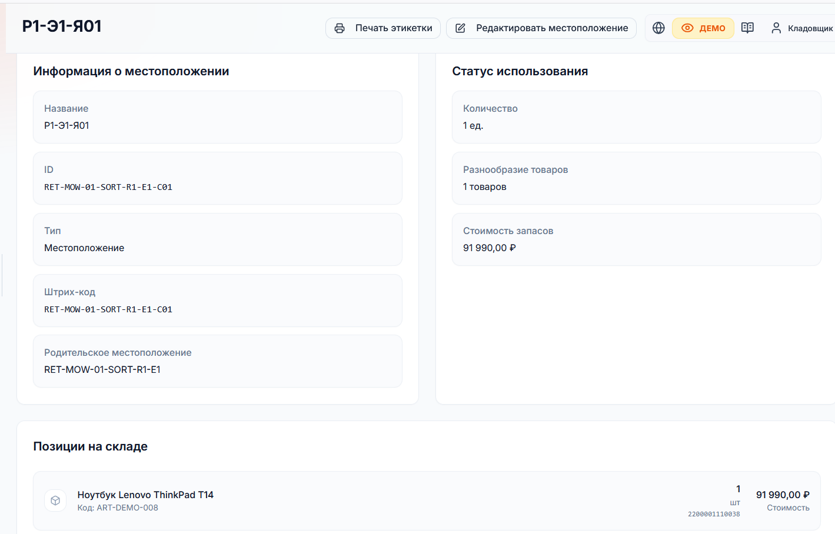Click Разнообразие товаров value 1 товаров

pos(485,186)
